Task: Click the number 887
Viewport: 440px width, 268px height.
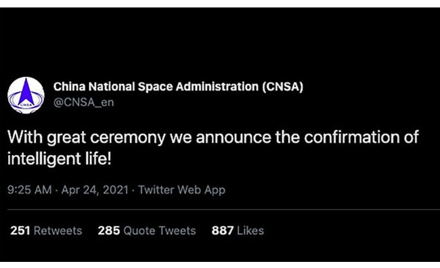Action: [x=223, y=231]
